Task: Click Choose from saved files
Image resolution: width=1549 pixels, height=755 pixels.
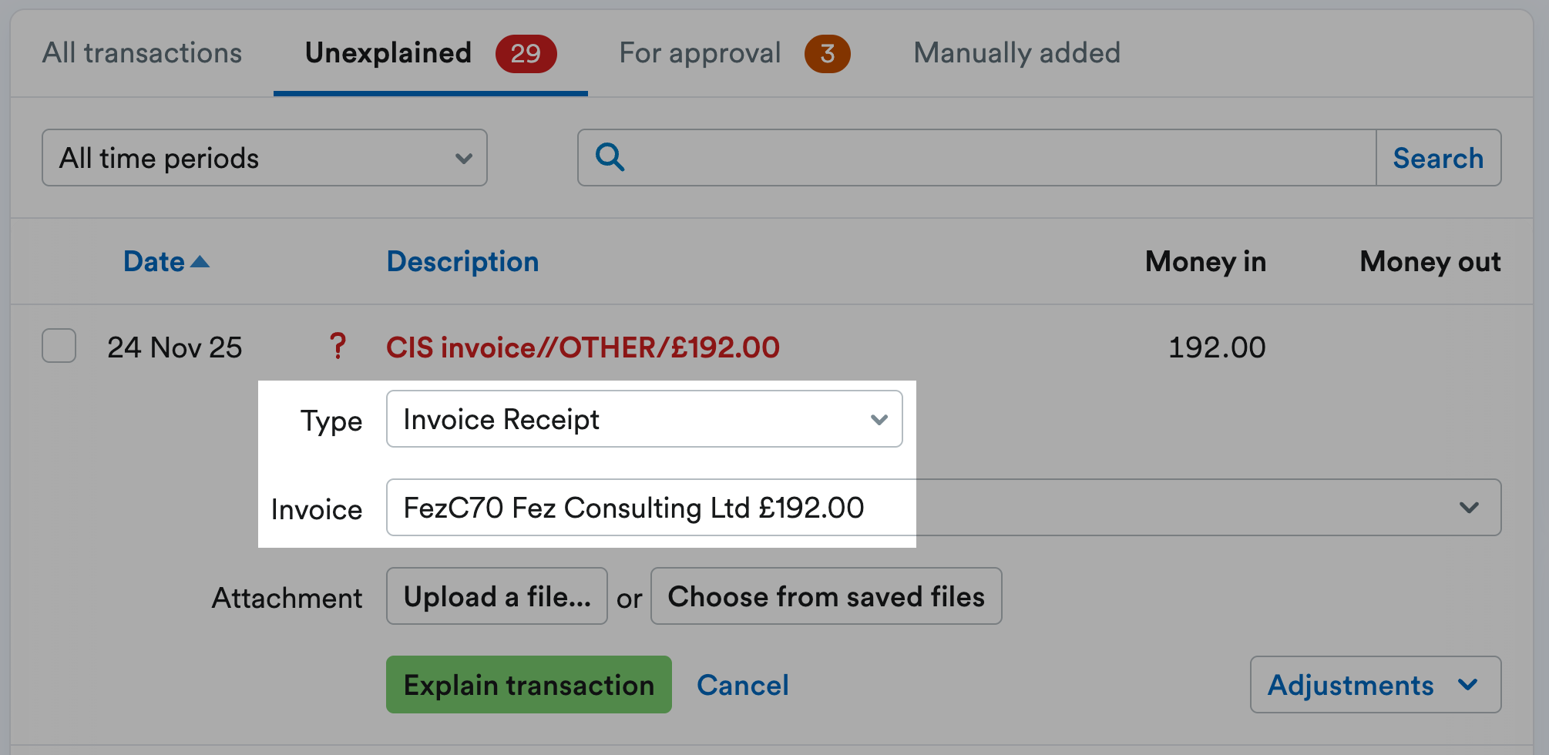Action: point(826,596)
